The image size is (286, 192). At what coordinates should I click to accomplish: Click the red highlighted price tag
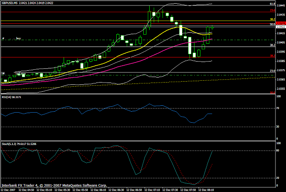point(281,23)
